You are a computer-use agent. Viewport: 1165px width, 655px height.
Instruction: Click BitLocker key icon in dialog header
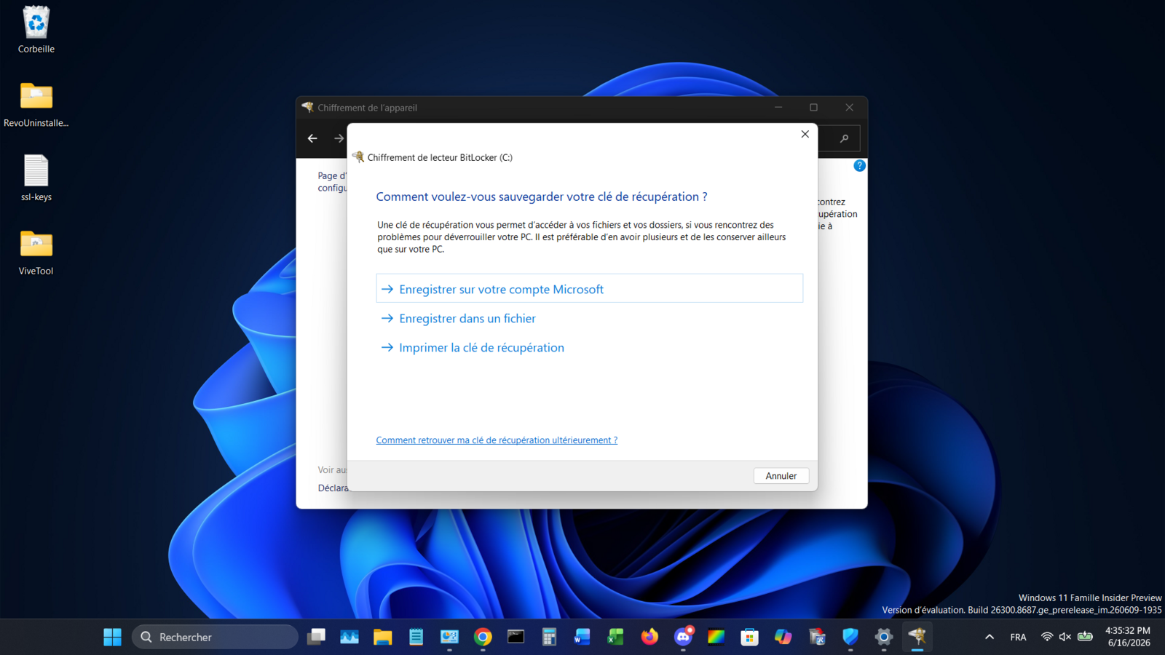click(358, 157)
